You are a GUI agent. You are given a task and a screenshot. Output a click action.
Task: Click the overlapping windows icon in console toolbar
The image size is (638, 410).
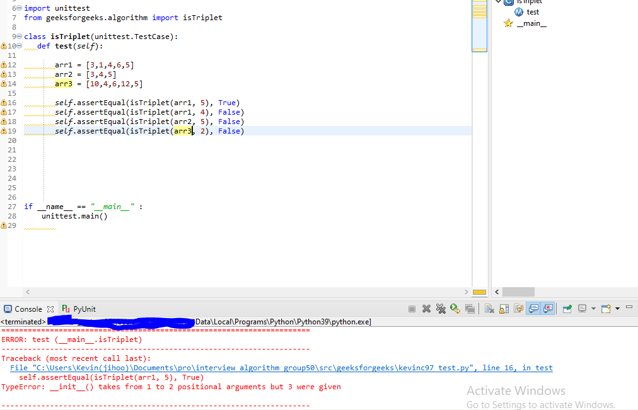tap(470, 309)
